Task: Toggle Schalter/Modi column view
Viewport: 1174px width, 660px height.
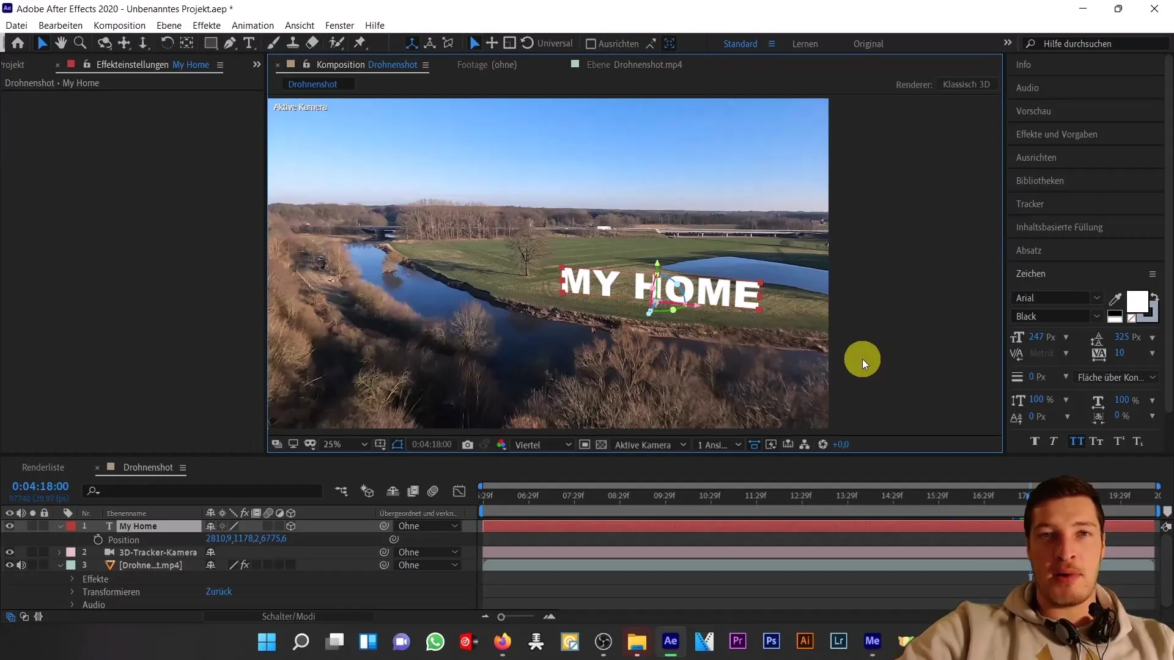Action: (289, 617)
